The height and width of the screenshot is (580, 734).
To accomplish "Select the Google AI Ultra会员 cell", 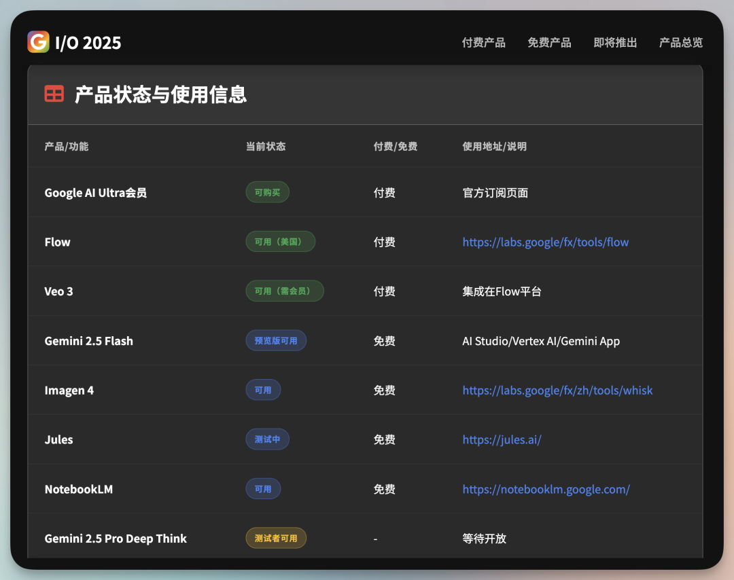I will (96, 193).
